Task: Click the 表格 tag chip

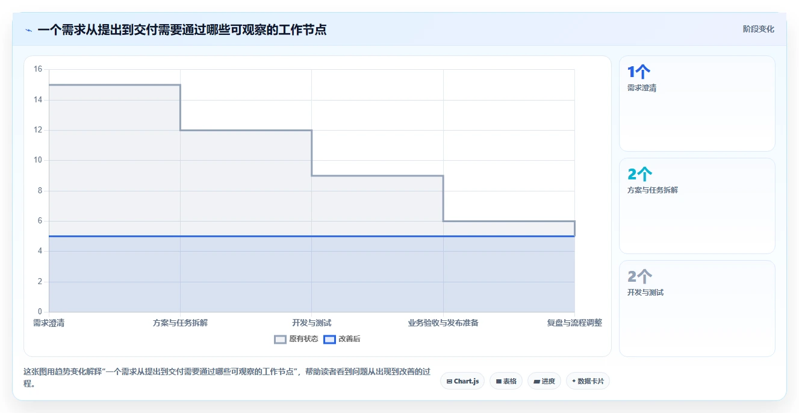Action: click(x=506, y=381)
